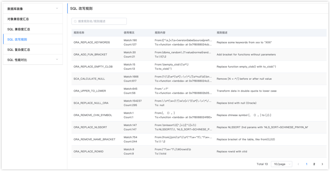Expand the SQL 性能对比 menu chevron
Image resolution: width=330 pixels, height=171 pixels.
[x=57, y=60]
